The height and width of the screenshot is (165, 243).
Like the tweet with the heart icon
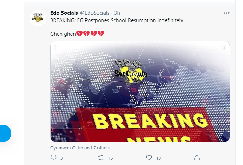149,158
